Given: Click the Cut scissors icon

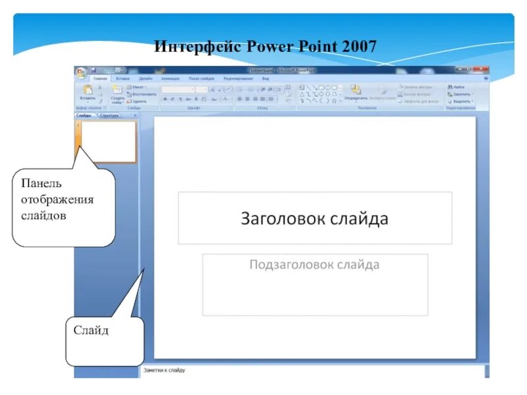Looking at the screenshot, I should click(100, 88).
